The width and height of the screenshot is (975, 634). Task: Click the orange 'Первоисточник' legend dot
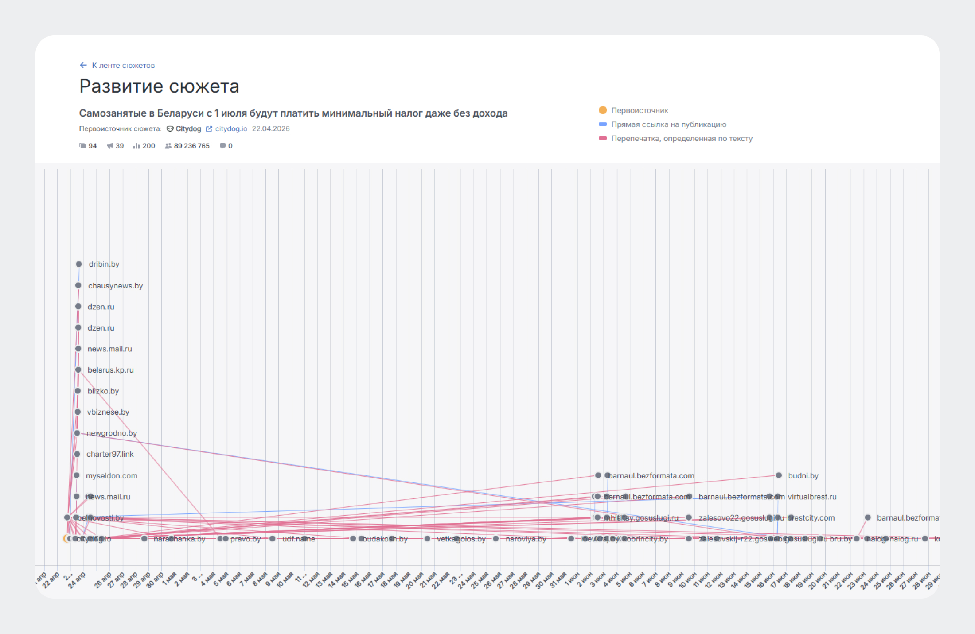click(x=603, y=110)
